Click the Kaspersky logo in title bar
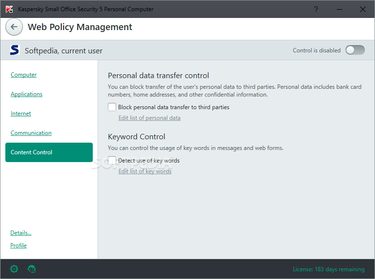Image resolution: width=375 pixels, height=279 pixels. [x=9, y=9]
